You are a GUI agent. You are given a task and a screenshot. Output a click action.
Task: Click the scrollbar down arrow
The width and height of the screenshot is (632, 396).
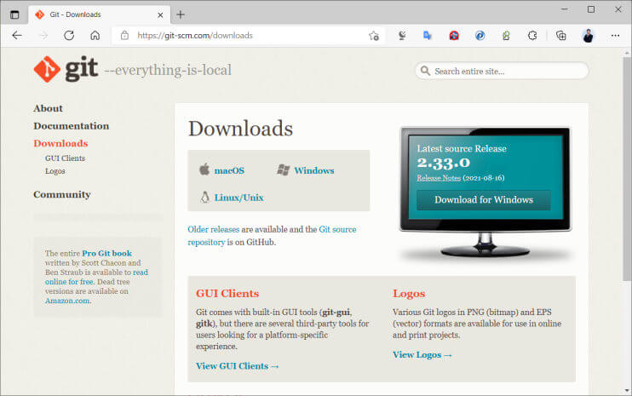(x=627, y=391)
